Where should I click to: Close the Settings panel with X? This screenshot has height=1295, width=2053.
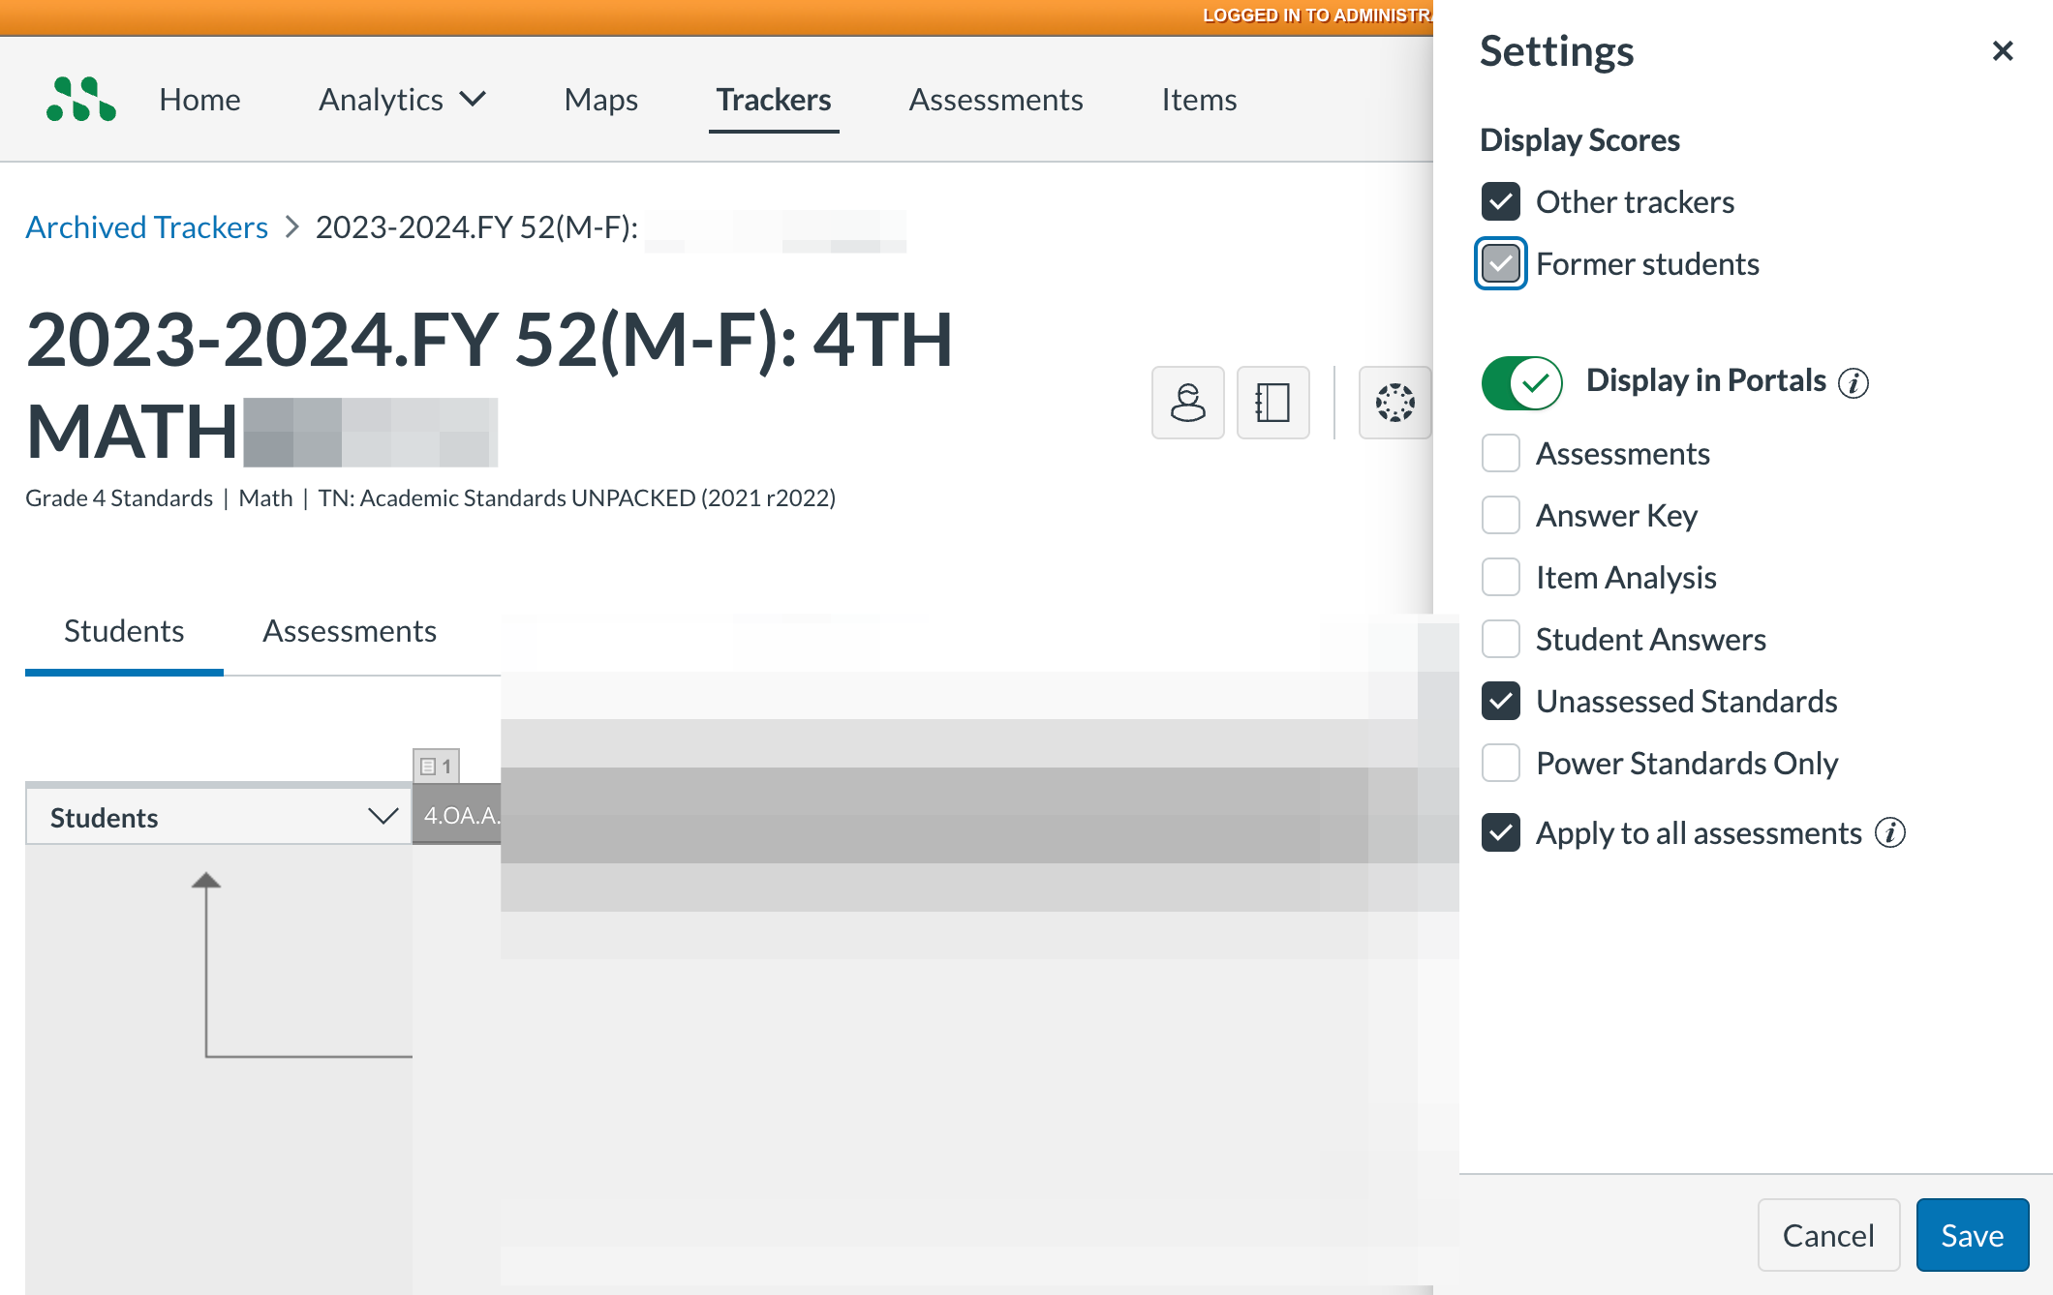coord(2003,50)
